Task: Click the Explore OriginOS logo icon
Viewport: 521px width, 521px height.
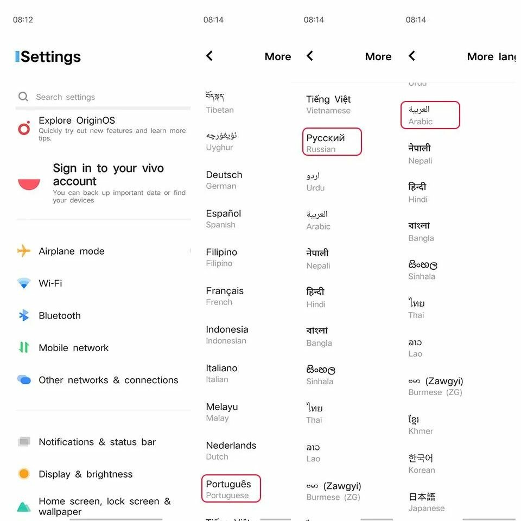Action: (x=24, y=128)
